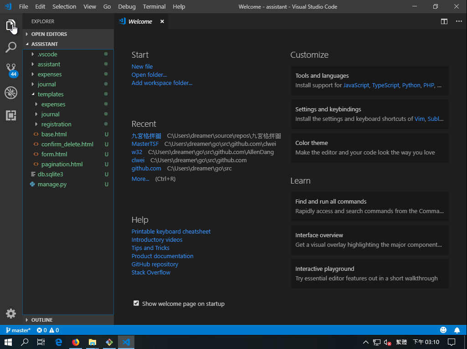Open the editor More Actions ellipsis

click(458, 21)
